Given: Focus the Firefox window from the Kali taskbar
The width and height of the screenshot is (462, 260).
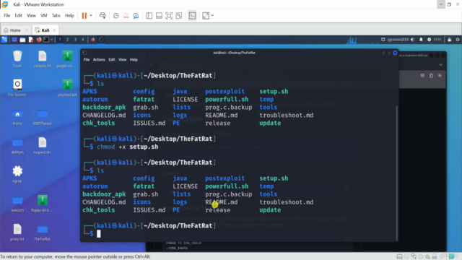Looking at the screenshot, I should (x=93, y=40).
